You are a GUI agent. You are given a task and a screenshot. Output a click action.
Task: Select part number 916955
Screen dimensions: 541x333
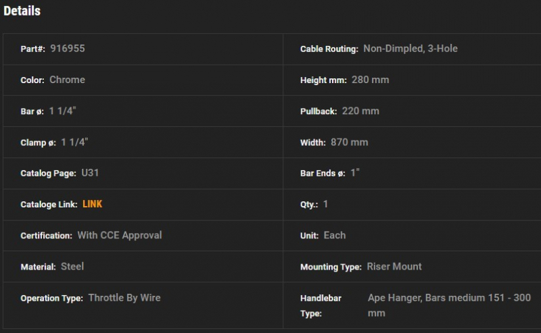pyautogui.click(x=68, y=49)
